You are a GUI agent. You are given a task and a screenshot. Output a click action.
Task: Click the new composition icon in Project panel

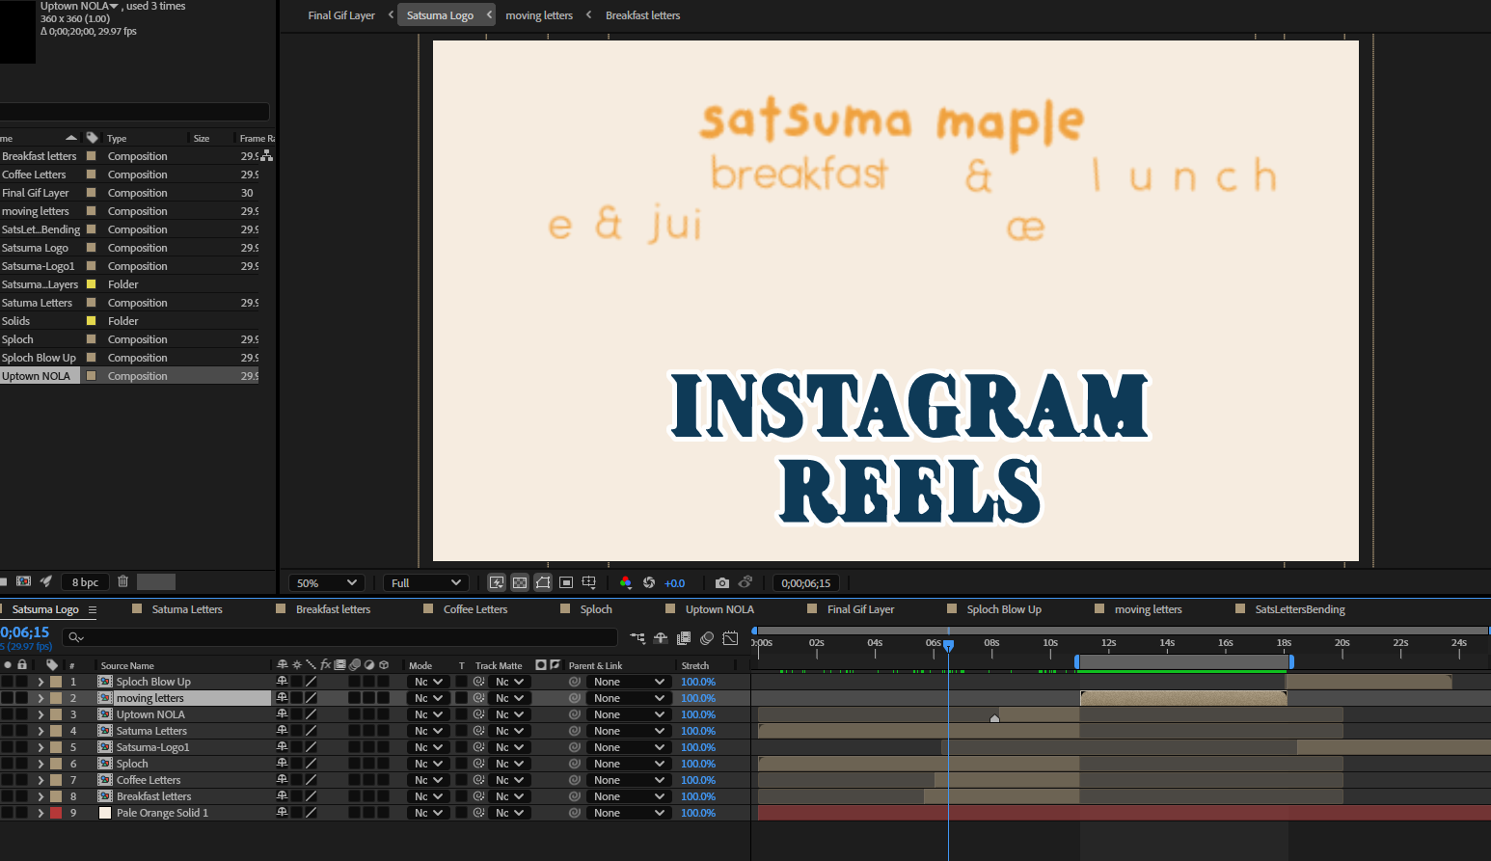coord(24,581)
